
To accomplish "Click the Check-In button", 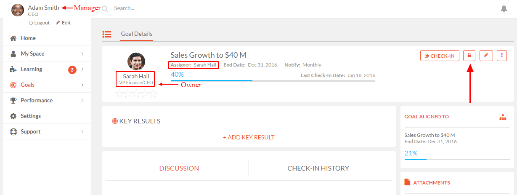I will (x=440, y=56).
